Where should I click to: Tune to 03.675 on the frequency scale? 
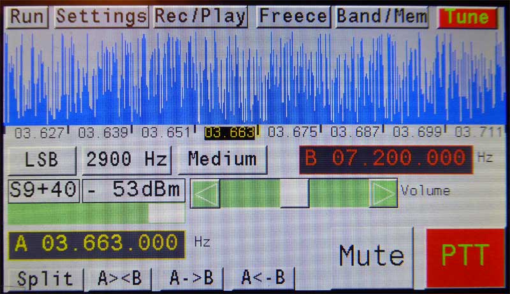(x=292, y=132)
